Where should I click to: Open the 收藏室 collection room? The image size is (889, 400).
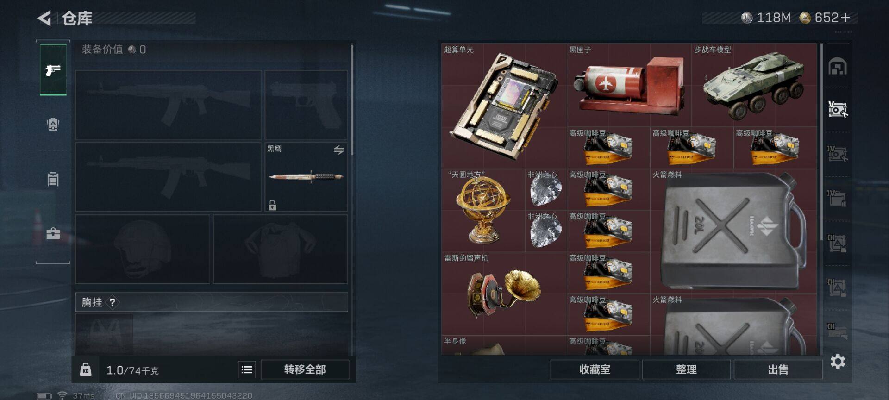coord(595,369)
